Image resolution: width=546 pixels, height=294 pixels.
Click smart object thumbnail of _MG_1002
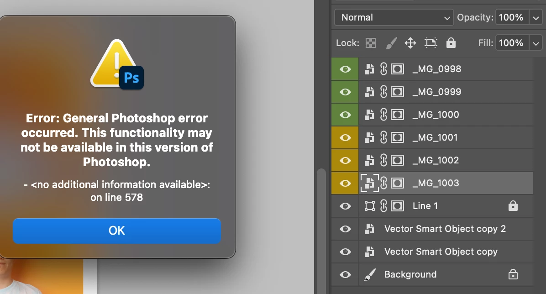(369, 160)
